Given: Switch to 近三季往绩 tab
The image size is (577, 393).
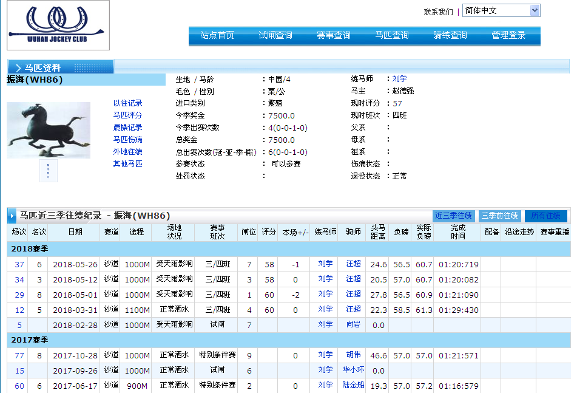Looking at the screenshot, I should (454, 216).
